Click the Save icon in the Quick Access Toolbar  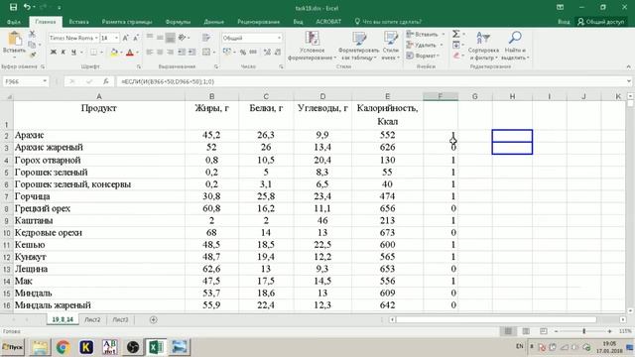click(13, 7)
